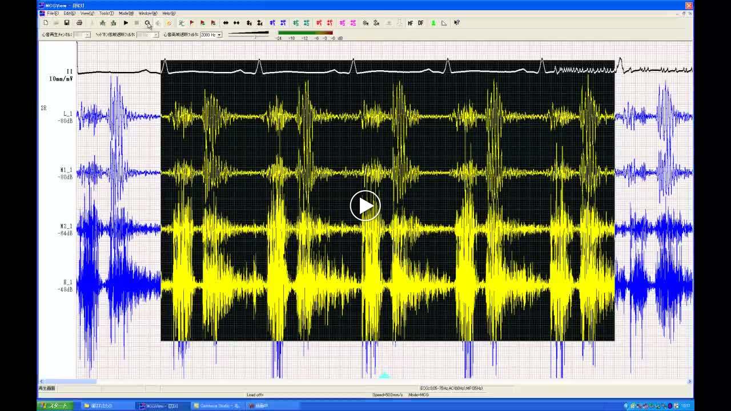The width and height of the screenshot is (731, 411).
Task: Click the magnifier zoom tool icon
Action: point(147,23)
